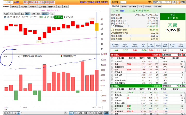Set chart range to 1年
Screen dimensions: 186x115
91,113
